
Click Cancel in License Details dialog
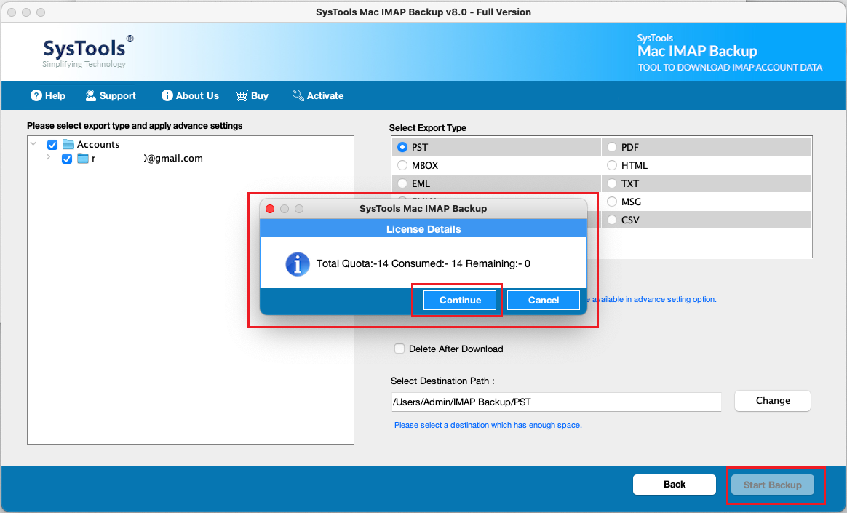click(544, 301)
